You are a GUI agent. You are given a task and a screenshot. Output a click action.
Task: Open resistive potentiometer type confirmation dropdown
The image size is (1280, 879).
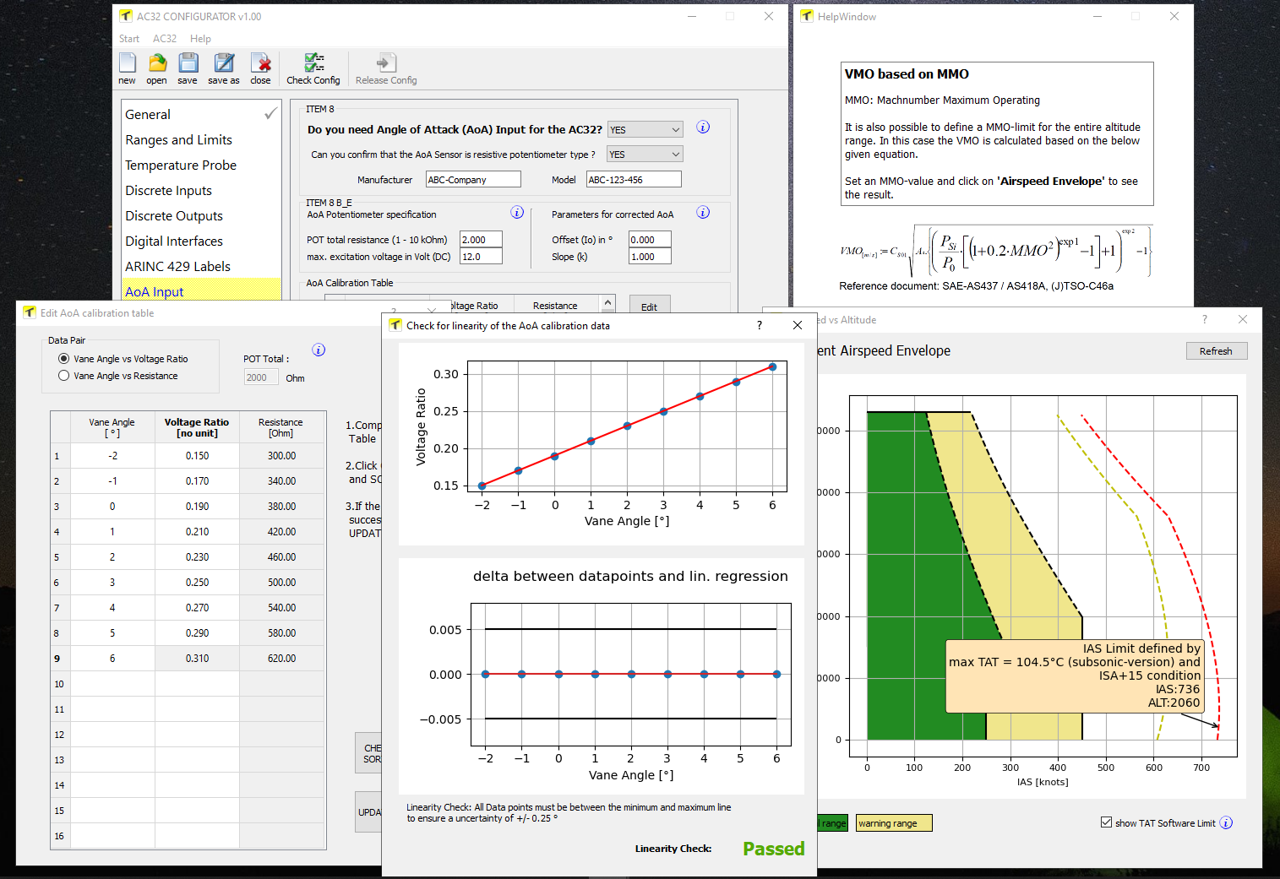pyautogui.click(x=645, y=155)
